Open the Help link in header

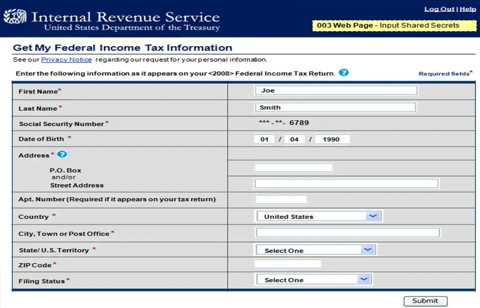pyautogui.click(x=468, y=9)
